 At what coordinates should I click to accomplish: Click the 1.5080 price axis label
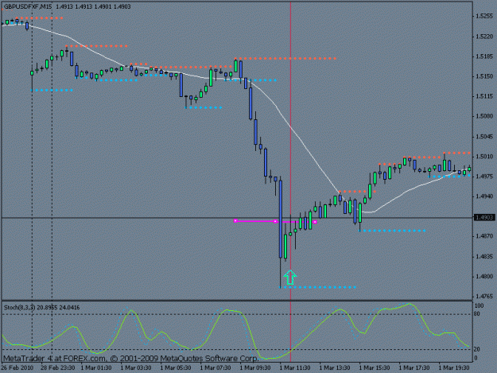484,116
